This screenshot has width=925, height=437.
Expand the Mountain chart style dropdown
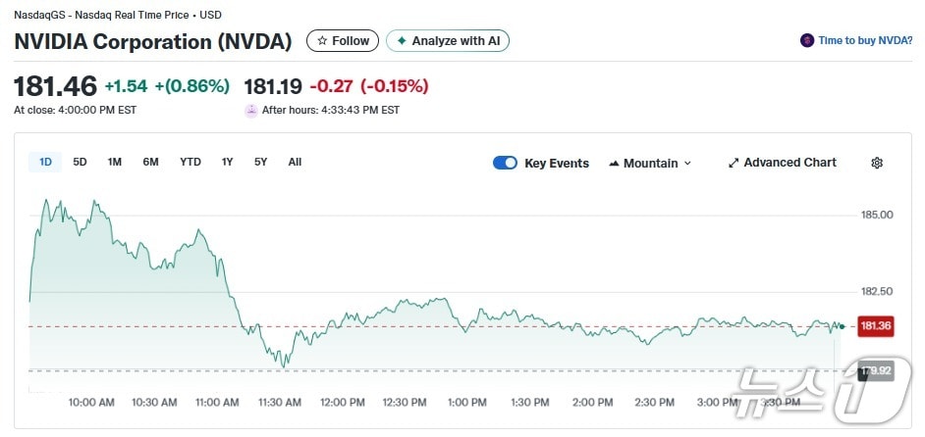[687, 164]
